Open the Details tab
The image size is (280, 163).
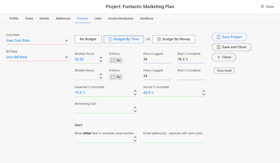coord(44,18)
